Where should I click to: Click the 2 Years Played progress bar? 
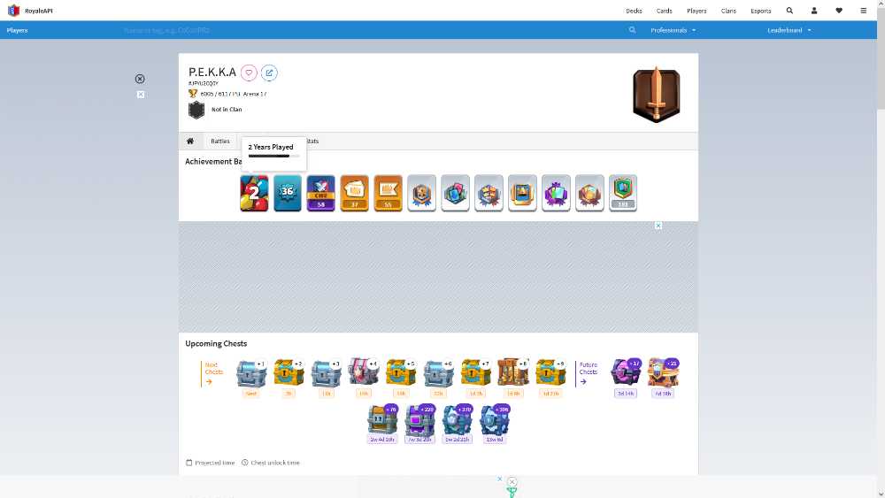(x=273, y=157)
